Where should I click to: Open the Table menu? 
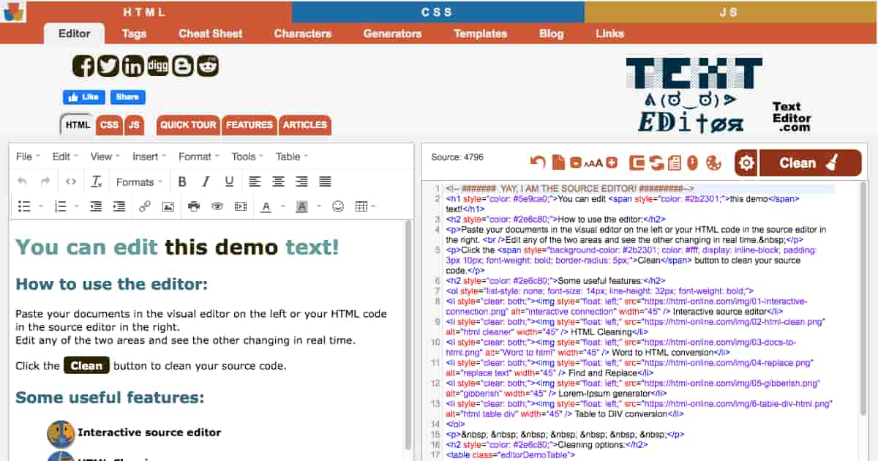(x=292, y=156)
